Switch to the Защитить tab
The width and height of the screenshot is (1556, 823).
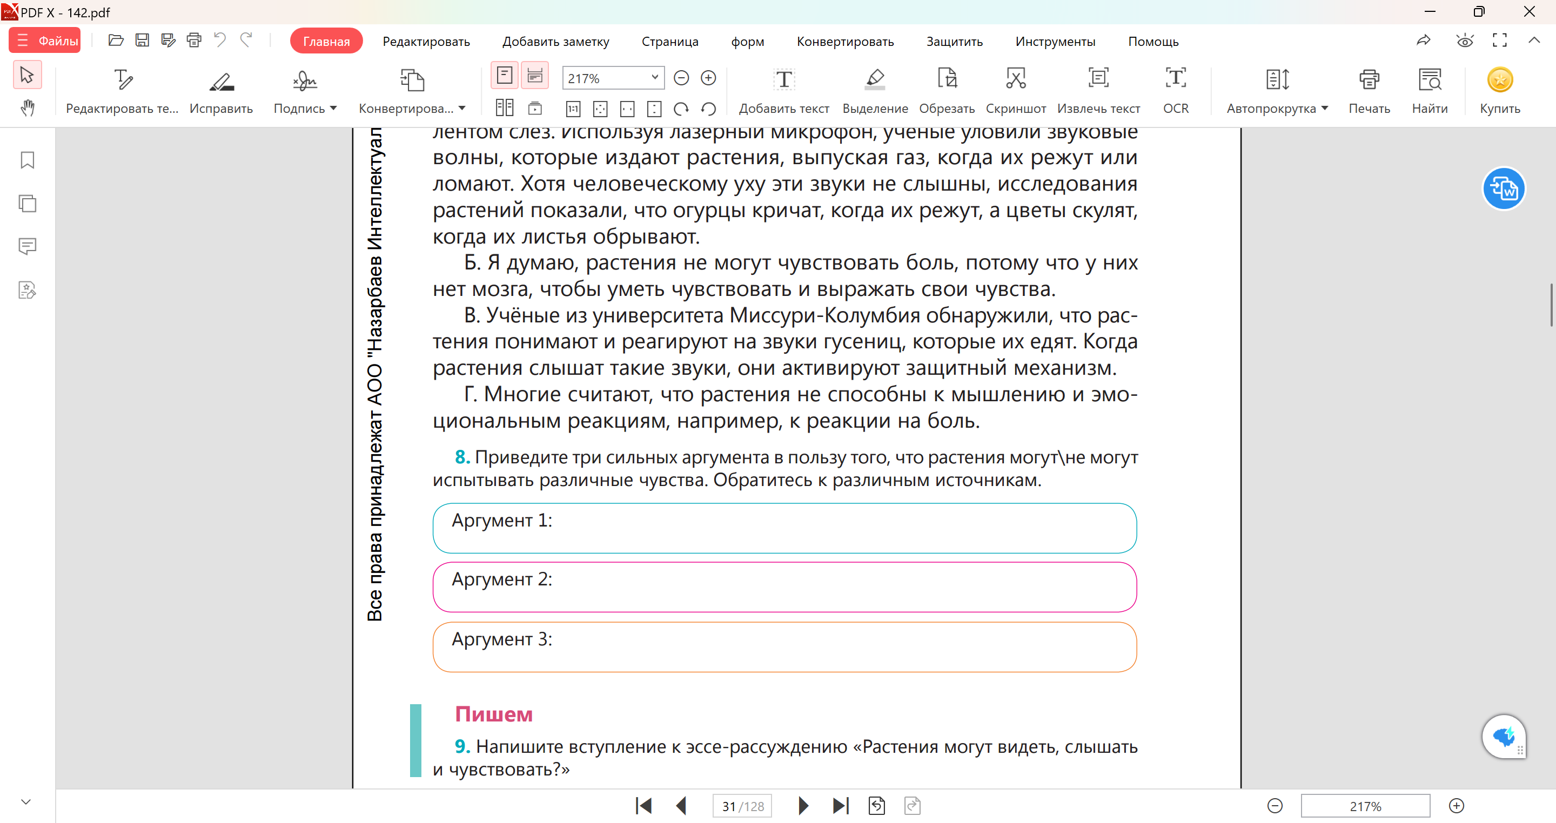pos(954,42)
